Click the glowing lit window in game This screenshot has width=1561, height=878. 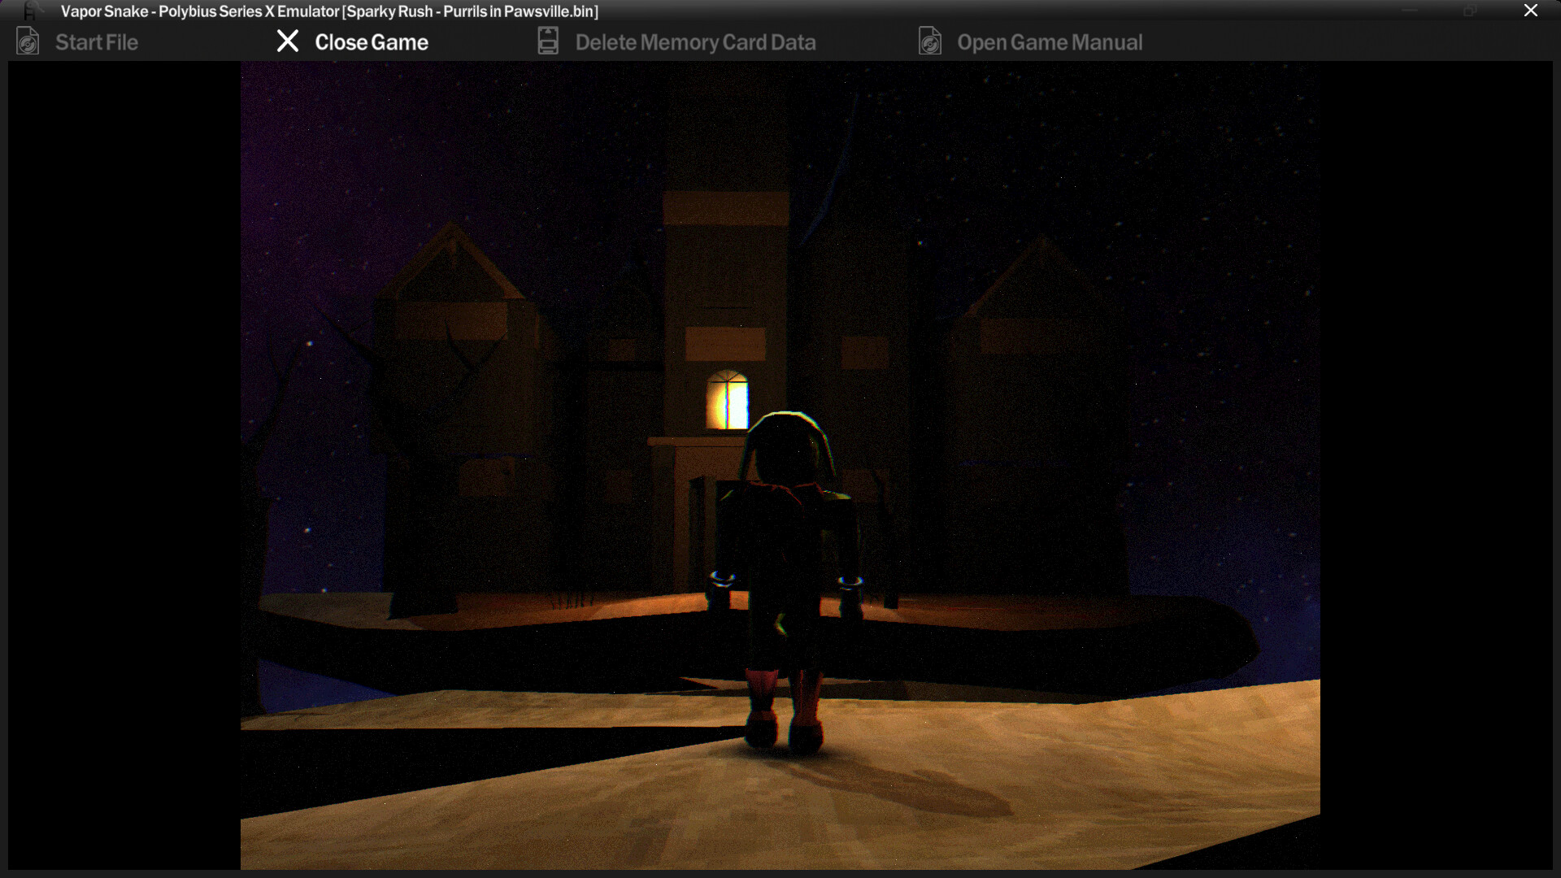727,401
